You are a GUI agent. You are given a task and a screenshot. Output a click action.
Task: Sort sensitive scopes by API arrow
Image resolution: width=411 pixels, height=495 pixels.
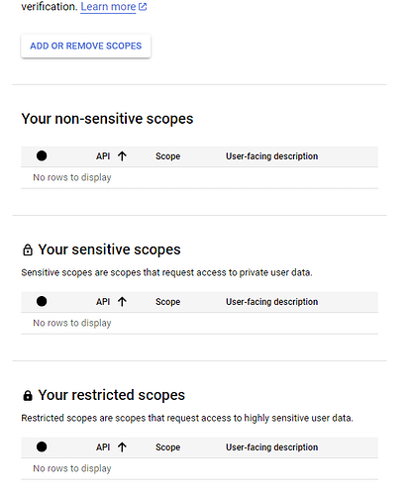click(x=122, y=302)
